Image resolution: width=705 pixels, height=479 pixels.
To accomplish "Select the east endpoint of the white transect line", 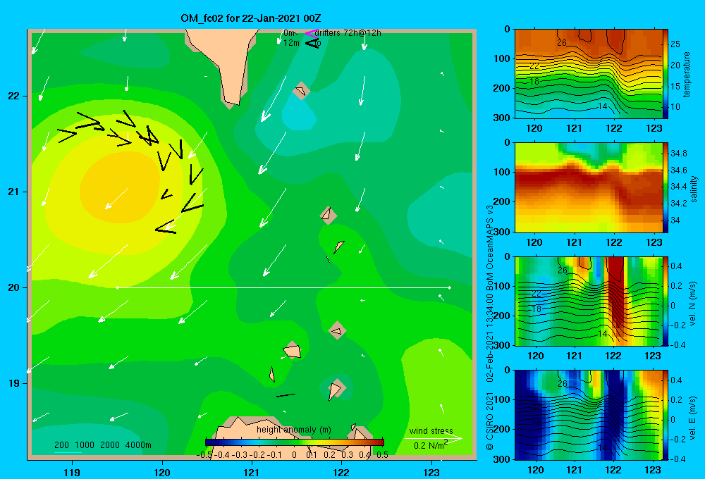I will [449, 287].
